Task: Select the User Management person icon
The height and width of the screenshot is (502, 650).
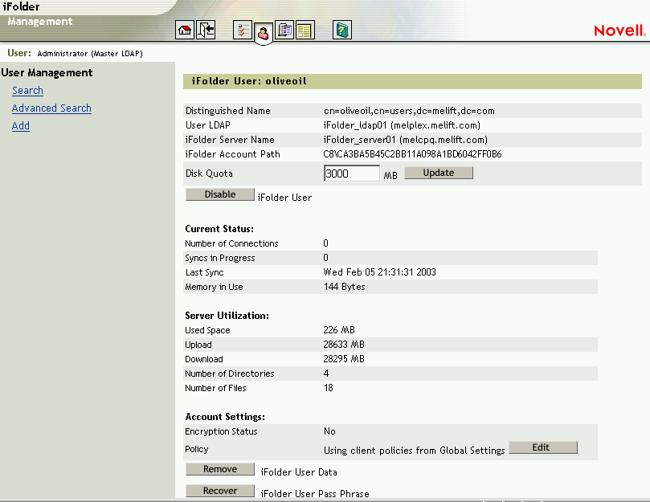Action: click(x=264, y=32)
